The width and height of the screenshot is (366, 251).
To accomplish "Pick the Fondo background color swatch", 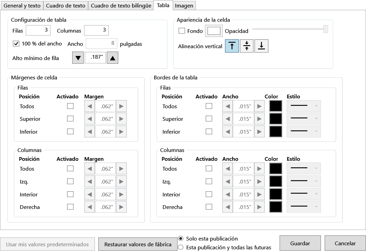I will tap(214, 31).
